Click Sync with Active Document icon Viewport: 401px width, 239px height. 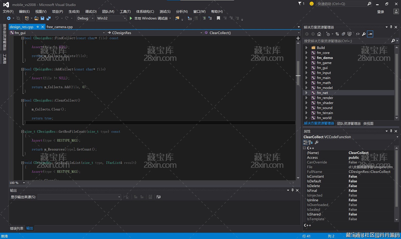pyautogui.click(x=337, y=34)
